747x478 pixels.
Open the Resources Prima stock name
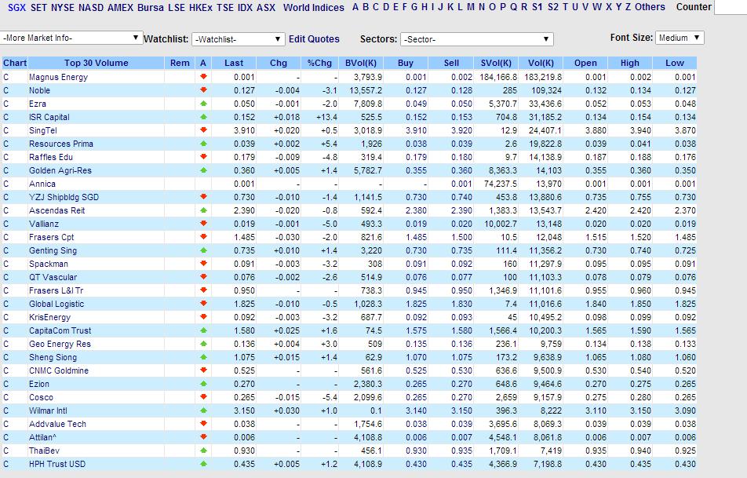(61, 144)
